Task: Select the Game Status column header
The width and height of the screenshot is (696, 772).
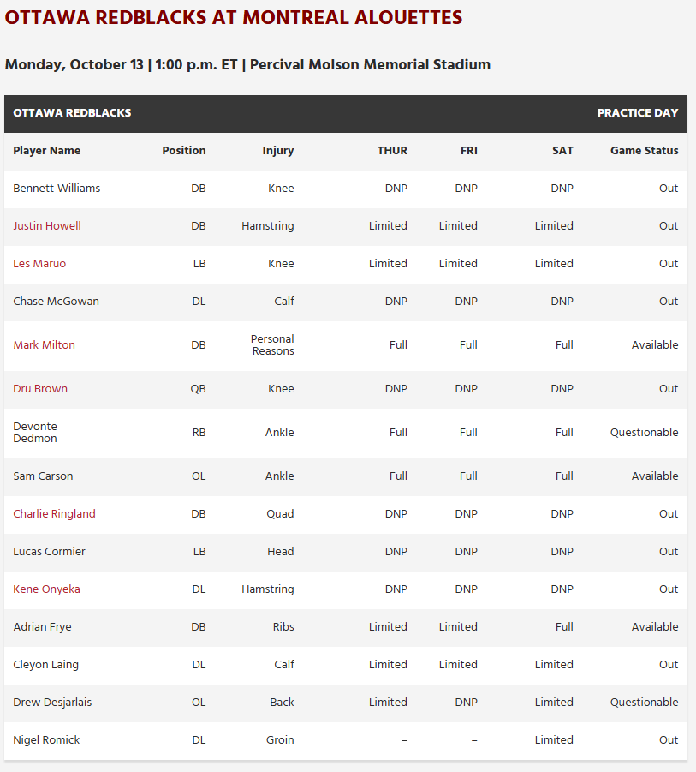Action: 644,151
